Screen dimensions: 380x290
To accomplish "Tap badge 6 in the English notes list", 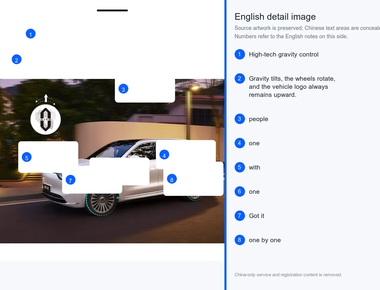I will (x=240, y=192).
